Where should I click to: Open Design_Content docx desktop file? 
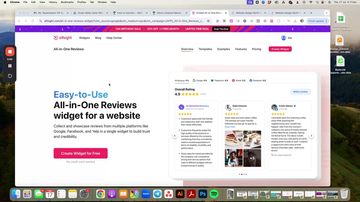(x=340, y=44)
